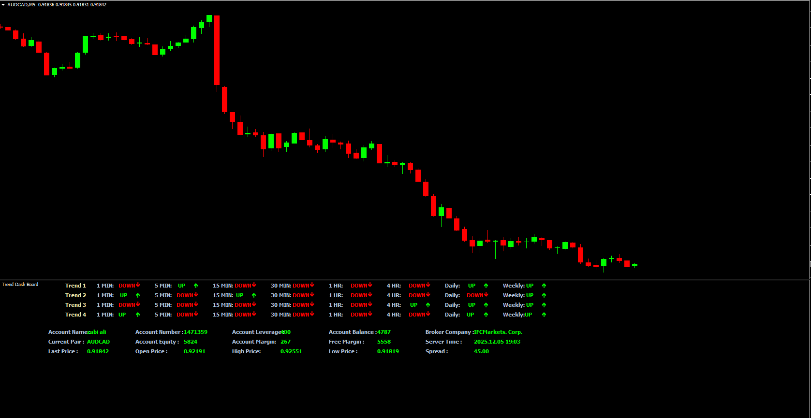Screen dimensions: 811x418
Task: Select Trend 4 Weekly green up arrow
Action: [x=544, y=315]
